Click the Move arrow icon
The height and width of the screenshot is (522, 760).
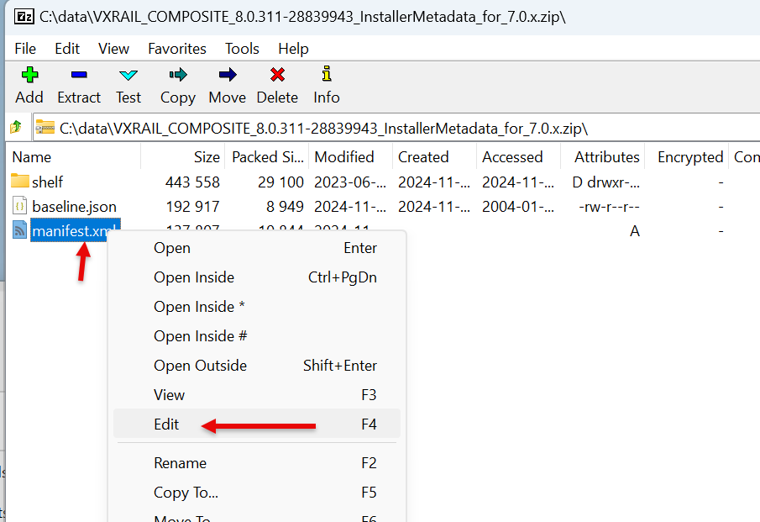coord(228,75)
